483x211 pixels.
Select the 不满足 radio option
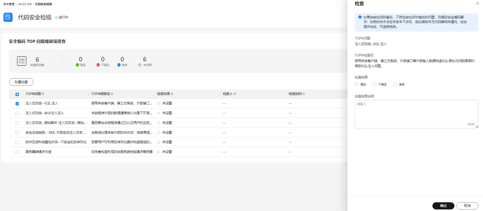coord(375,84)
